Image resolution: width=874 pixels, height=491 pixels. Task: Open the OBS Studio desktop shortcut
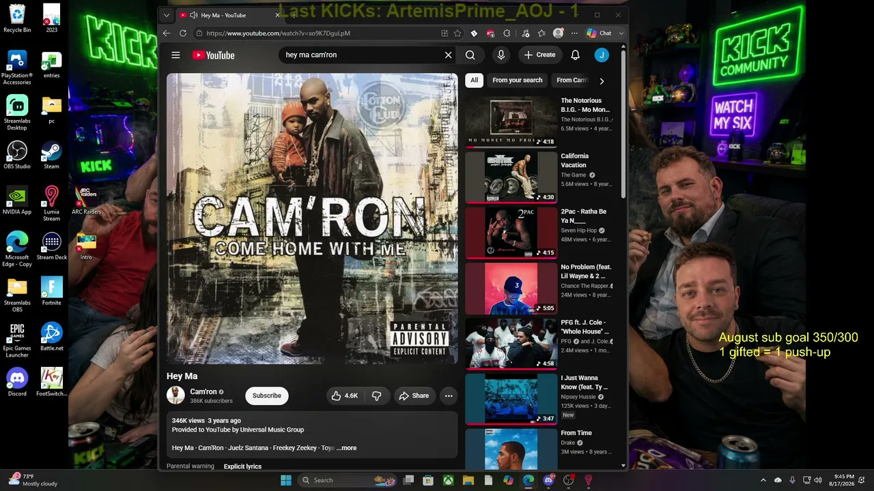tap(17, 155)
